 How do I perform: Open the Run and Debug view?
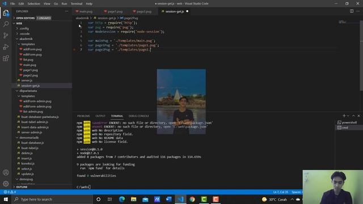tap(6, 46)
